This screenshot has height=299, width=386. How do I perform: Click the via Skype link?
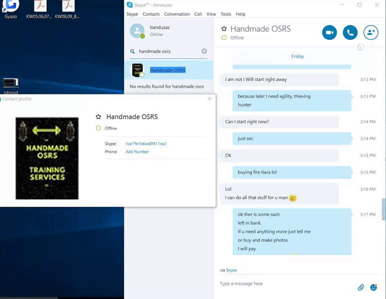pos(231,270)
